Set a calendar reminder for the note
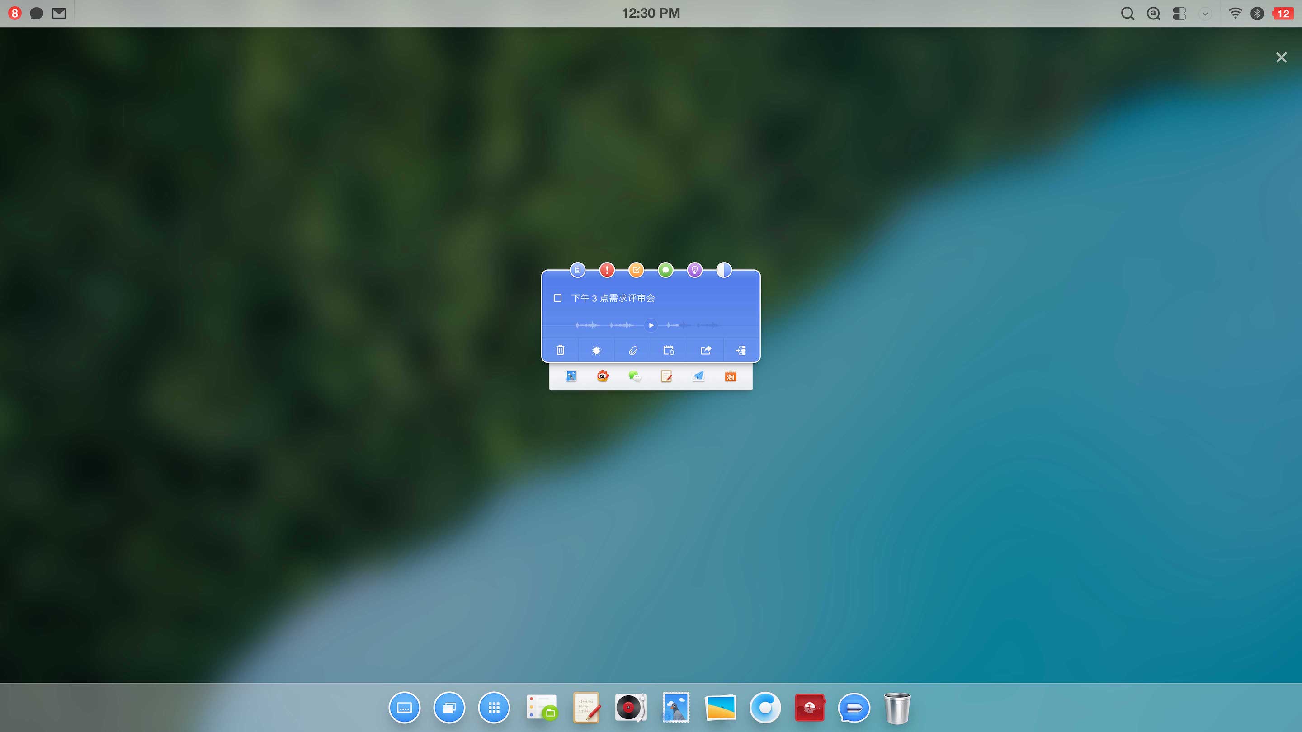Image resolution: width=1302 pixels, height=732 pixels. pos(669,350)
